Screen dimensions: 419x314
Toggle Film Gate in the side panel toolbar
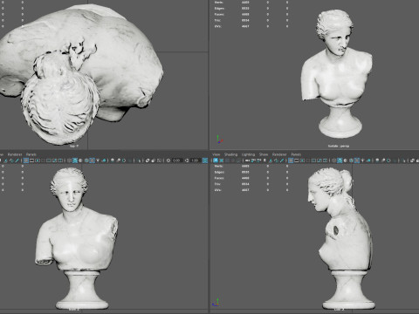[x=297, y=160]
